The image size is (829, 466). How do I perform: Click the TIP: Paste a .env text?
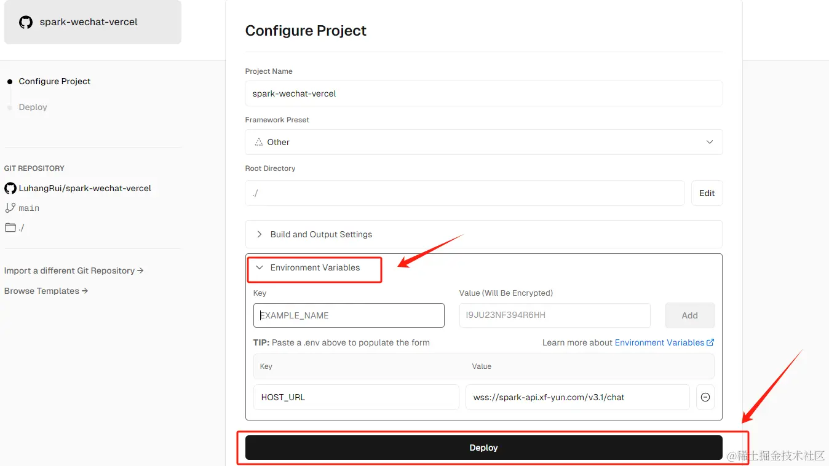341,342
